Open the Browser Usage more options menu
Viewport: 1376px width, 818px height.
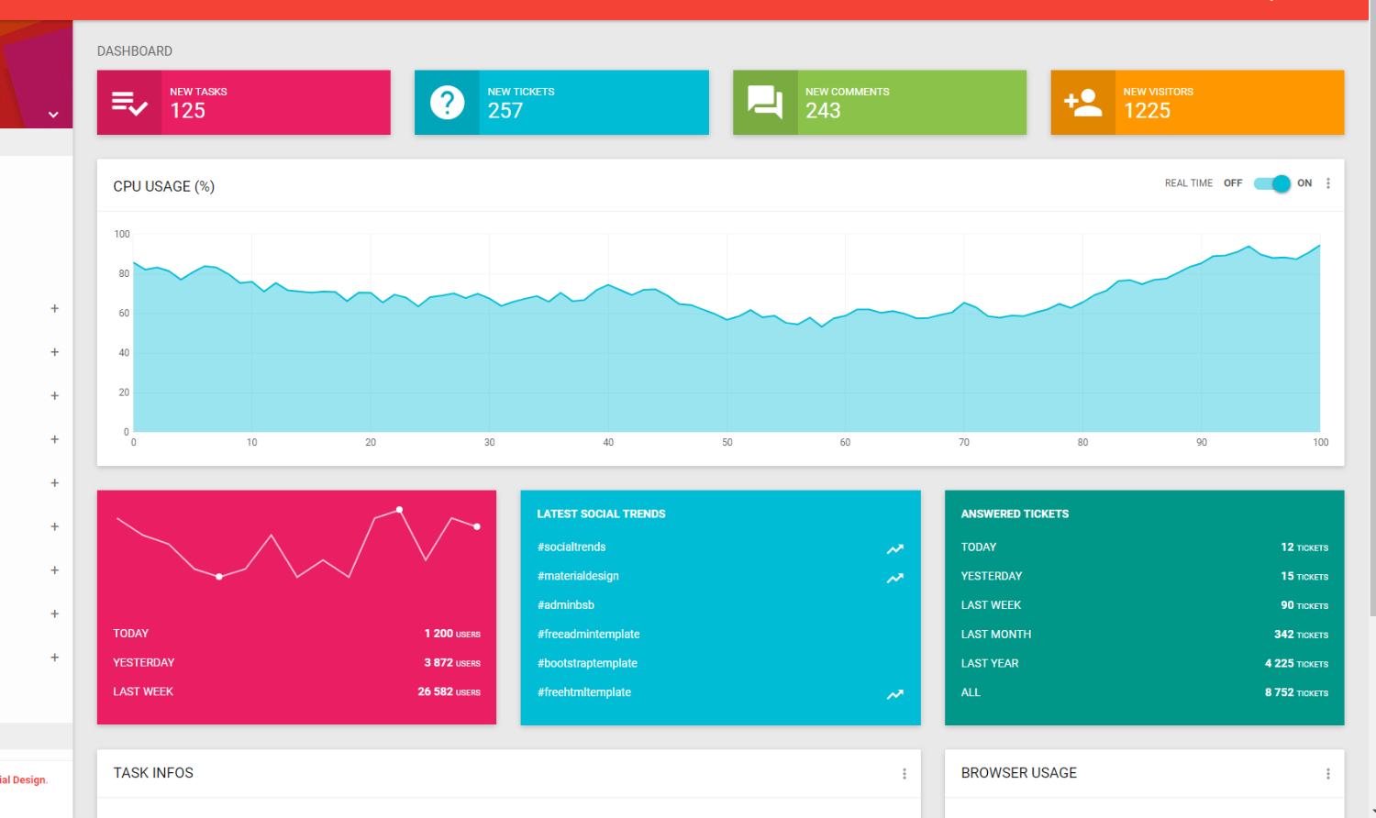tap(1327, 774)
